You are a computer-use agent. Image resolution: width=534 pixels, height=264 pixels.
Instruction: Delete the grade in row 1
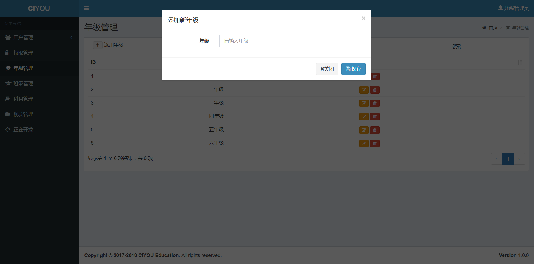[x=375, y=77]
